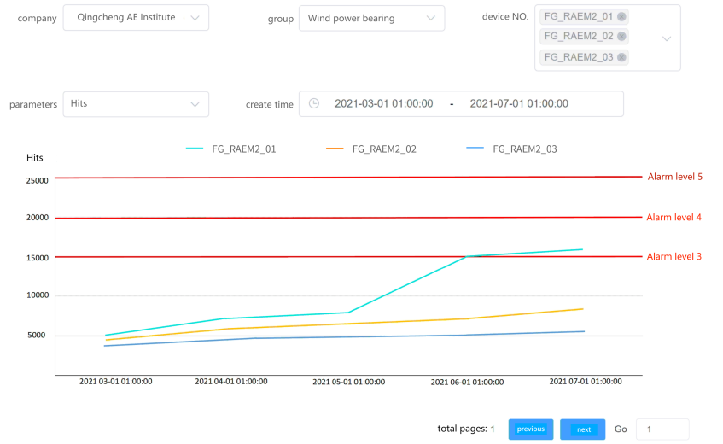Click the end date 2021-07-01 field
Screen dimensions: 723x444
pos(519,103)
